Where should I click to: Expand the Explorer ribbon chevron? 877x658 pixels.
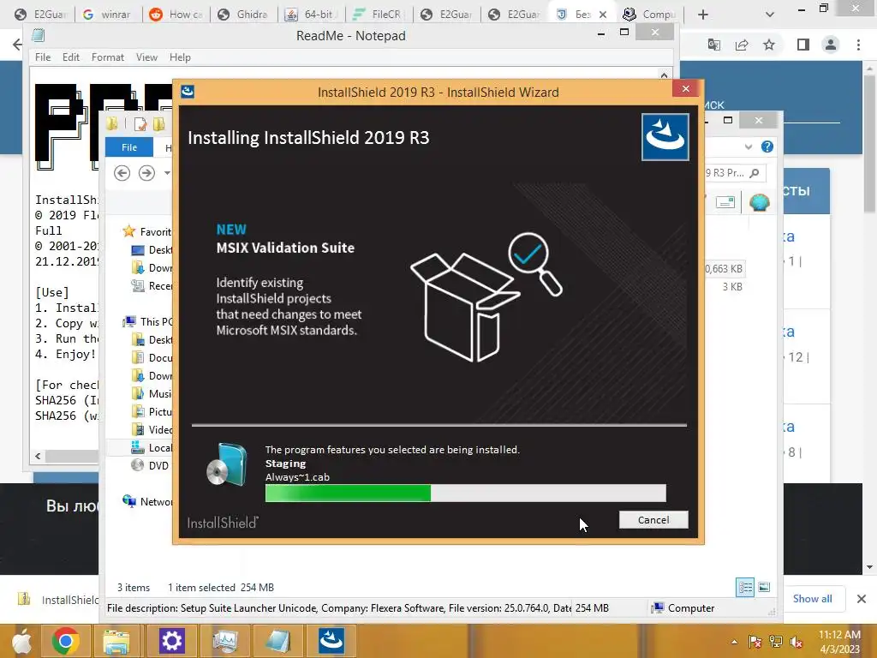click(749, 147)
